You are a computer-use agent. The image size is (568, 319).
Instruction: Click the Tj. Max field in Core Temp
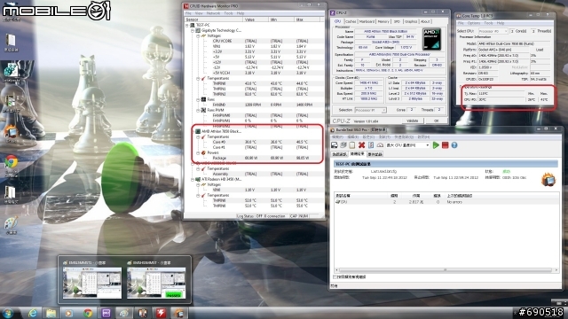coord(501,93)
